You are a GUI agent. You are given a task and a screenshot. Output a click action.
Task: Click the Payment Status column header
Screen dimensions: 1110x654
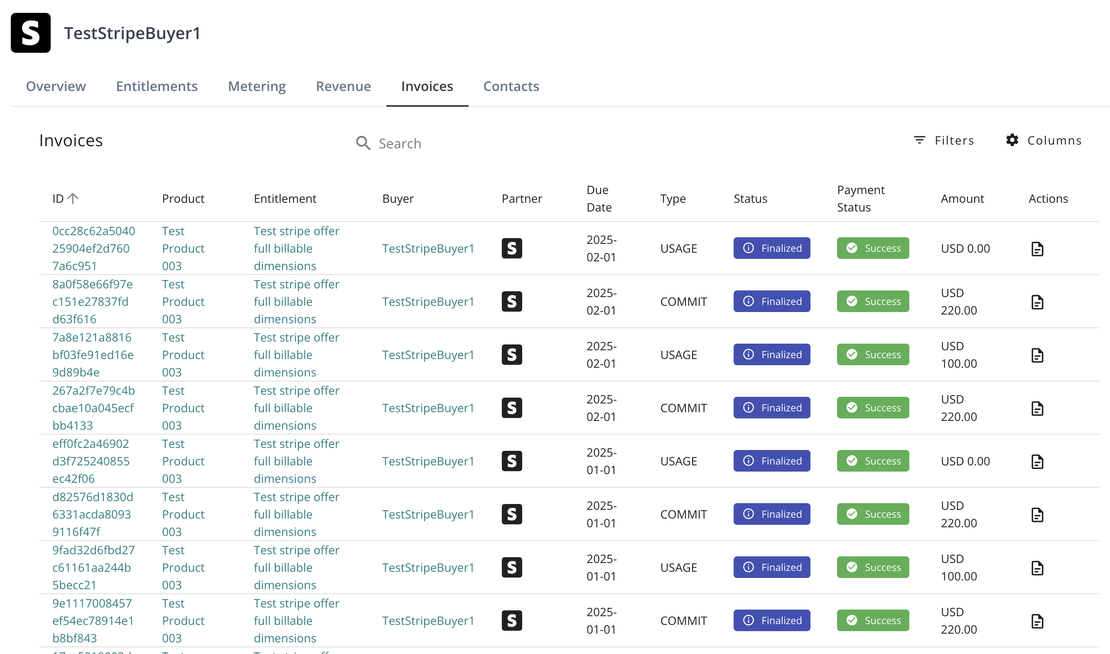point(861,198)
